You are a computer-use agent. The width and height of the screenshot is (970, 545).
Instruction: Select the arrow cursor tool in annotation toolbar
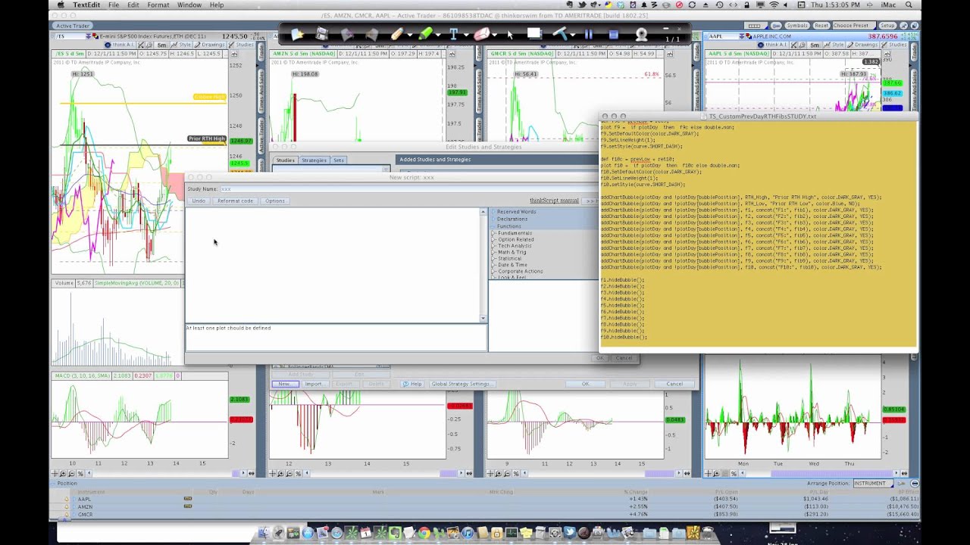tap(510, 34)
